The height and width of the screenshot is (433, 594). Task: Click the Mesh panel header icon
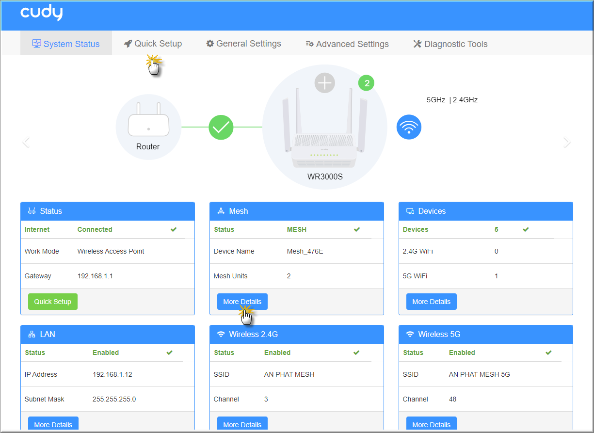[x=221, y=211]
